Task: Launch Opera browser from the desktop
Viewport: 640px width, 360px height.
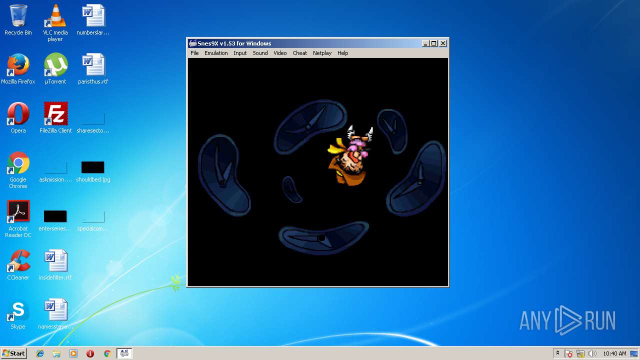Action: click(18, 118)
